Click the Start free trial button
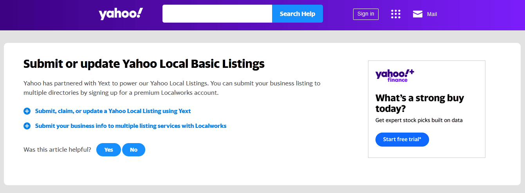525x193 pixels. [x=402, y=139]
